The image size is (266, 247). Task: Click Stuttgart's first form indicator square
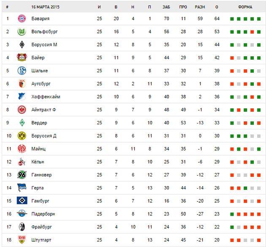(232, 240)
